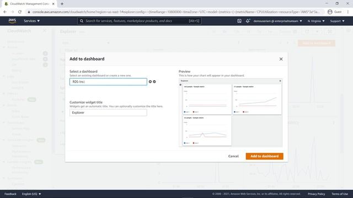
Task: Click the orange Add to dashboard button
Action: click(265, 156)
